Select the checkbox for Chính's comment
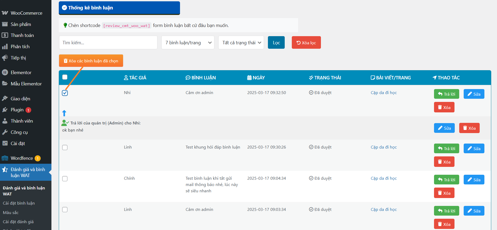The width and height of the screenshot is (497, 230). tap(65, 179)
